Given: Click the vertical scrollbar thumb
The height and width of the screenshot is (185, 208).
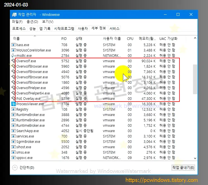Looking at the screenshot, I should click(195, 79).
